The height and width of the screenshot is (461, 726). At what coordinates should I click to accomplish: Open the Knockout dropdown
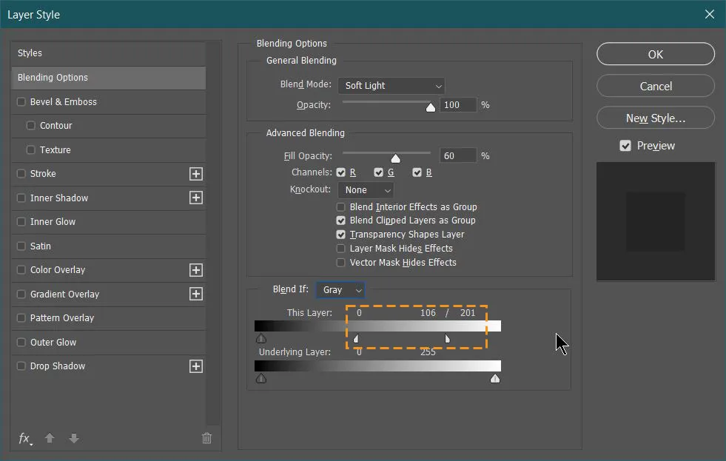coord(366,189)
